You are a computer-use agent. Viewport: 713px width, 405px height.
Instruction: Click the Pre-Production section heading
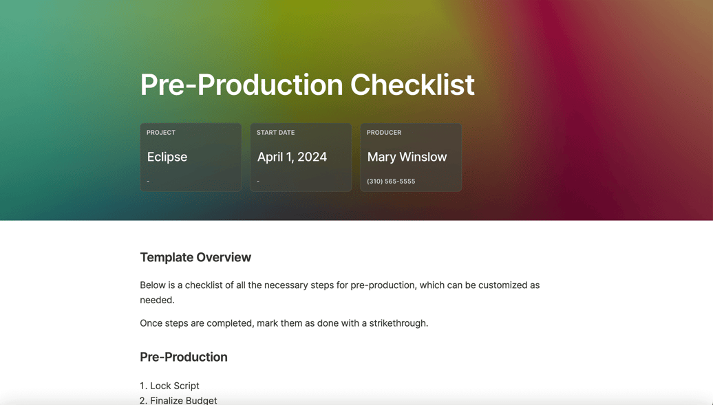[x=184, y=357]
